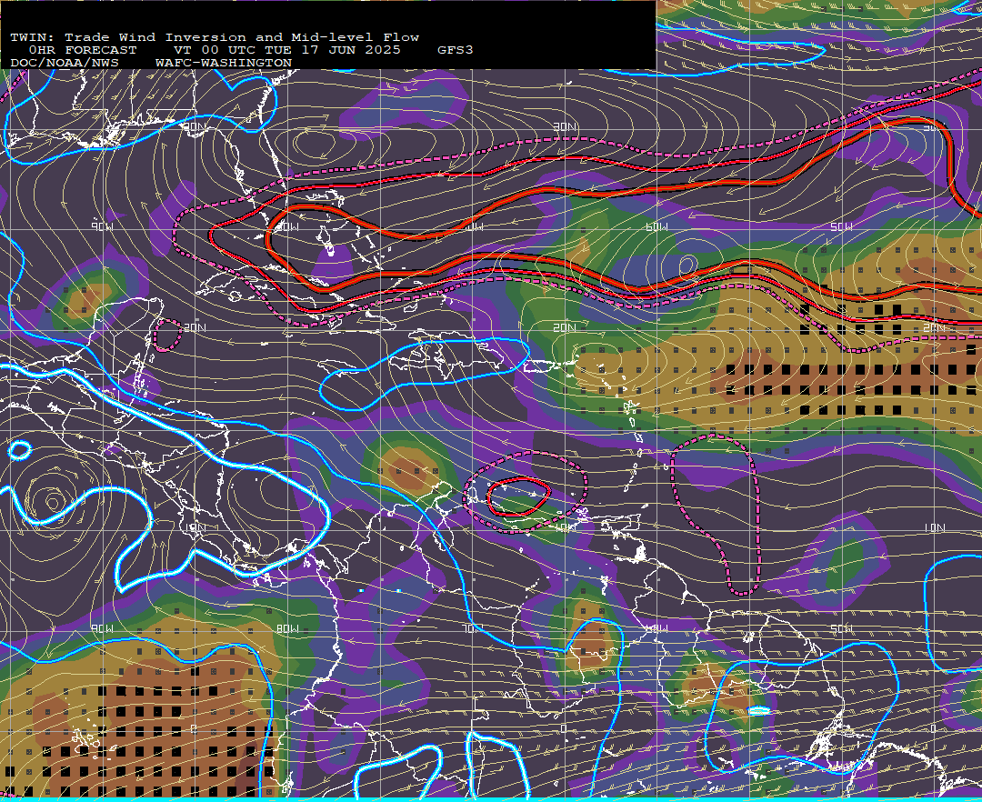
Task: Select the 80W label west of Colombia
Action: tap(286, 628)
